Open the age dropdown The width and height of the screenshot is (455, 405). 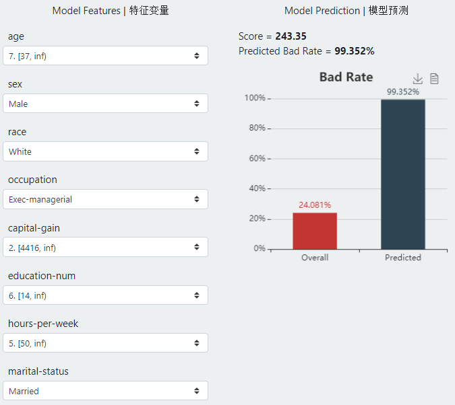click(x=108, y=56)
